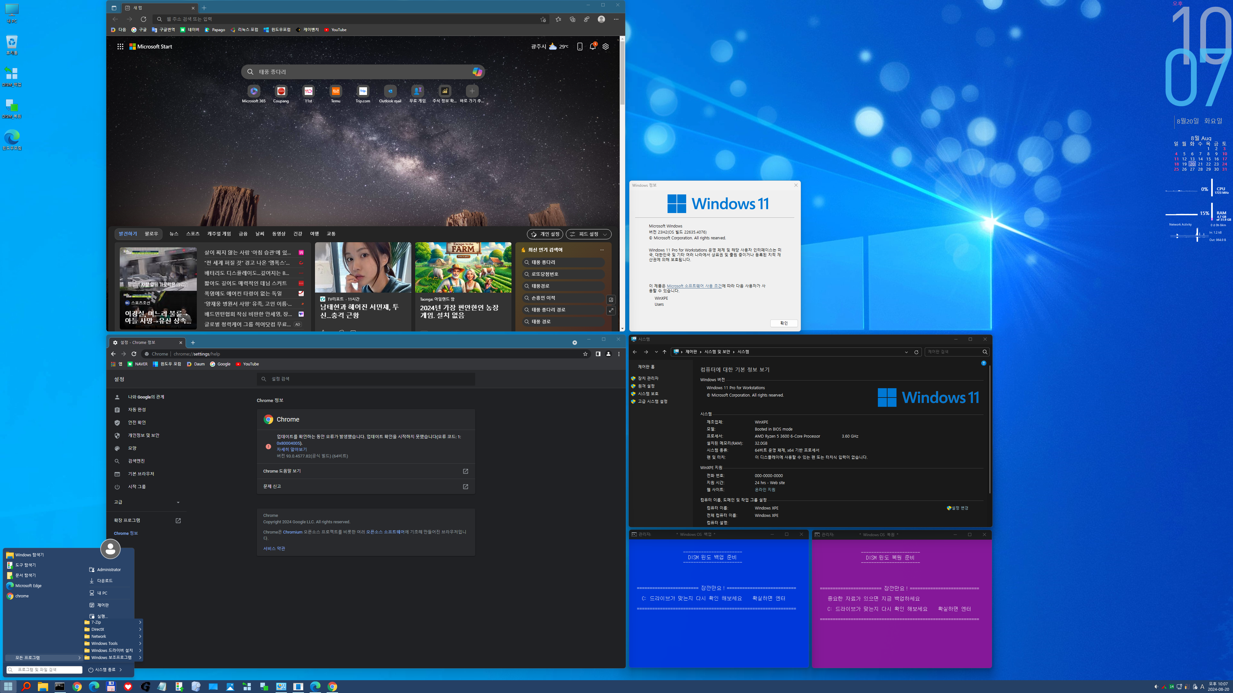The width and height of the screenshot is (1233, 693).
Task: Open 휴지통 recycle bin desktop icon
Action: [x=12, y=45]
